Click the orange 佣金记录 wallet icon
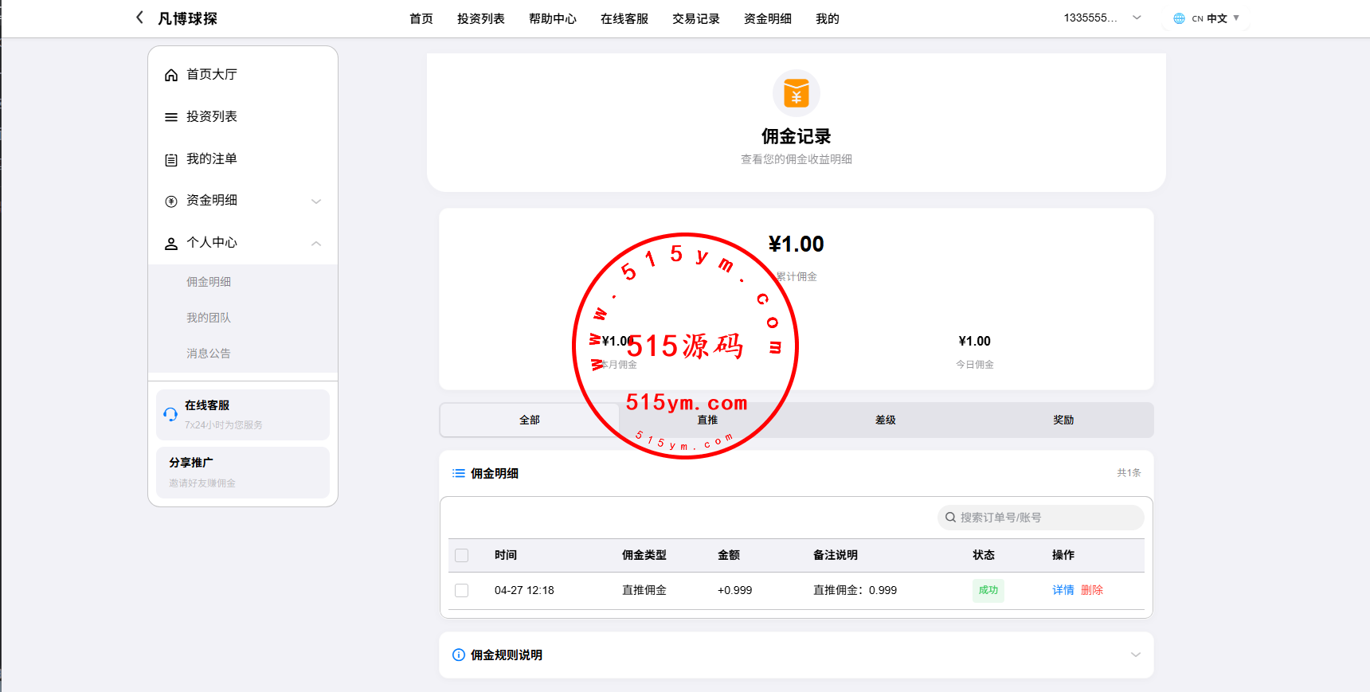The height and width of the screenshot is (692, 1370). (796, 93)
